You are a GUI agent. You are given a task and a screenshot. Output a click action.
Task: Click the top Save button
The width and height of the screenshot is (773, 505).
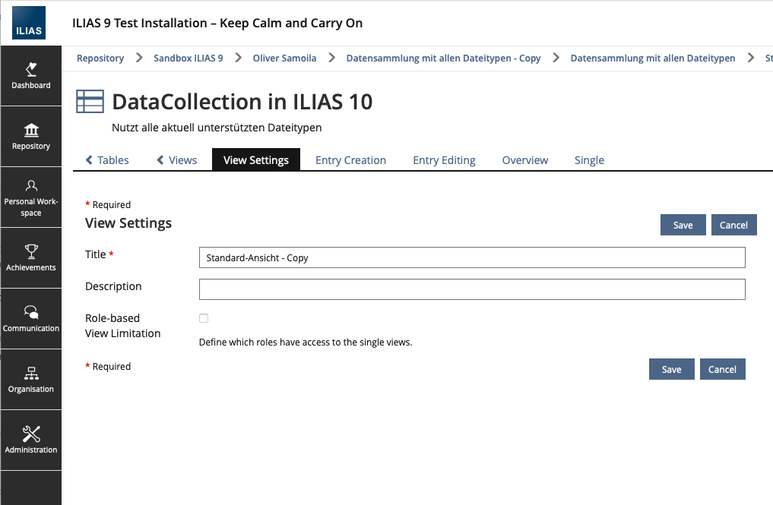coord(683,225)
